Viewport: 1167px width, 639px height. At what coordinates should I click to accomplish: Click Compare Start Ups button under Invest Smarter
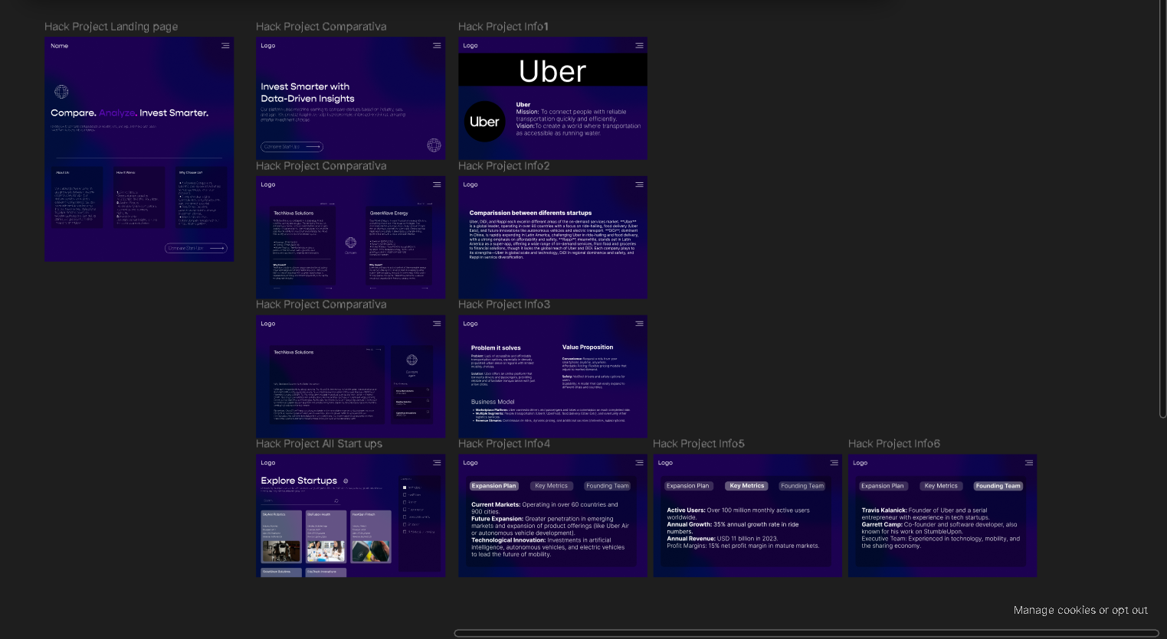292,147
